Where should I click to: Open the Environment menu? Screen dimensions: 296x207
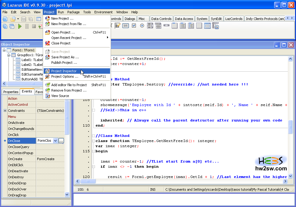[x=103, y=12]
